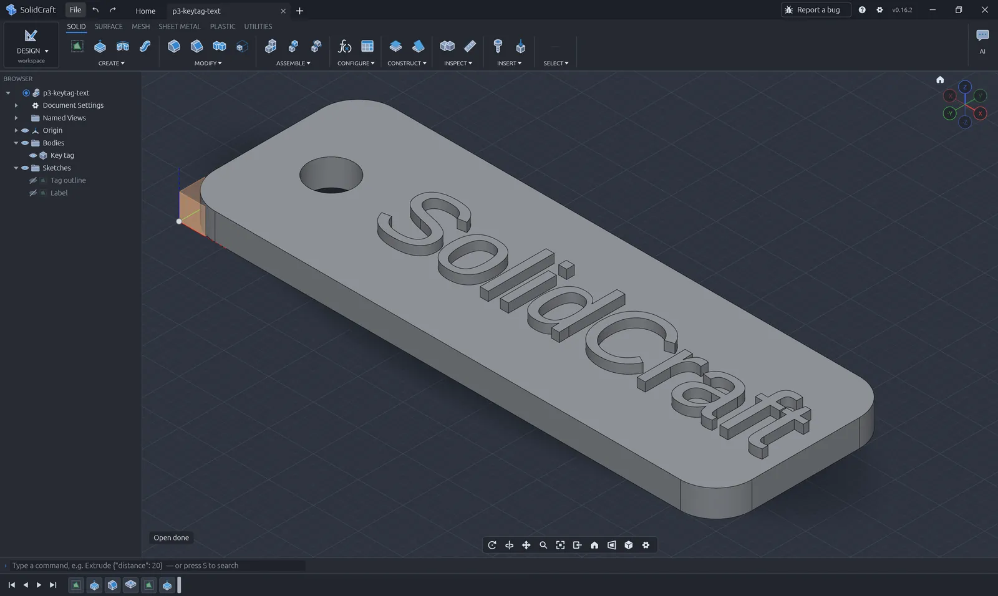Switch to the PLASTIC tab
Image resolution: width=998 pixels, height=596 pixels.
pyautogui.click(x=223, y=26)
